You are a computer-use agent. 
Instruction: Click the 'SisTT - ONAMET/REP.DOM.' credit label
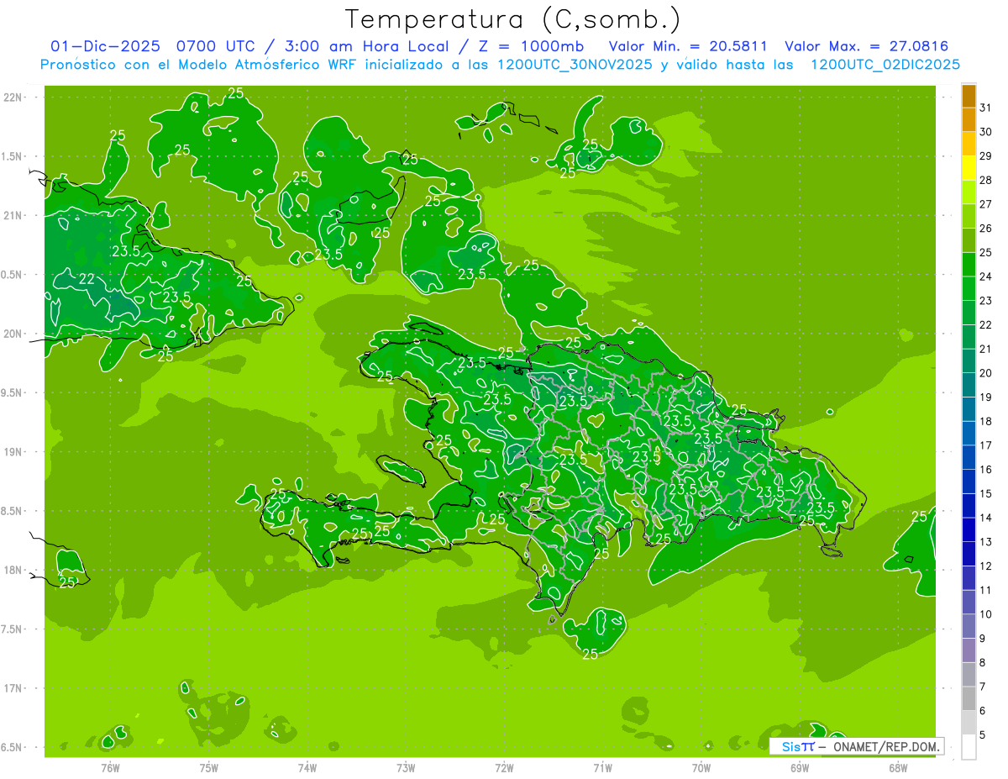(x=857, y=746)
